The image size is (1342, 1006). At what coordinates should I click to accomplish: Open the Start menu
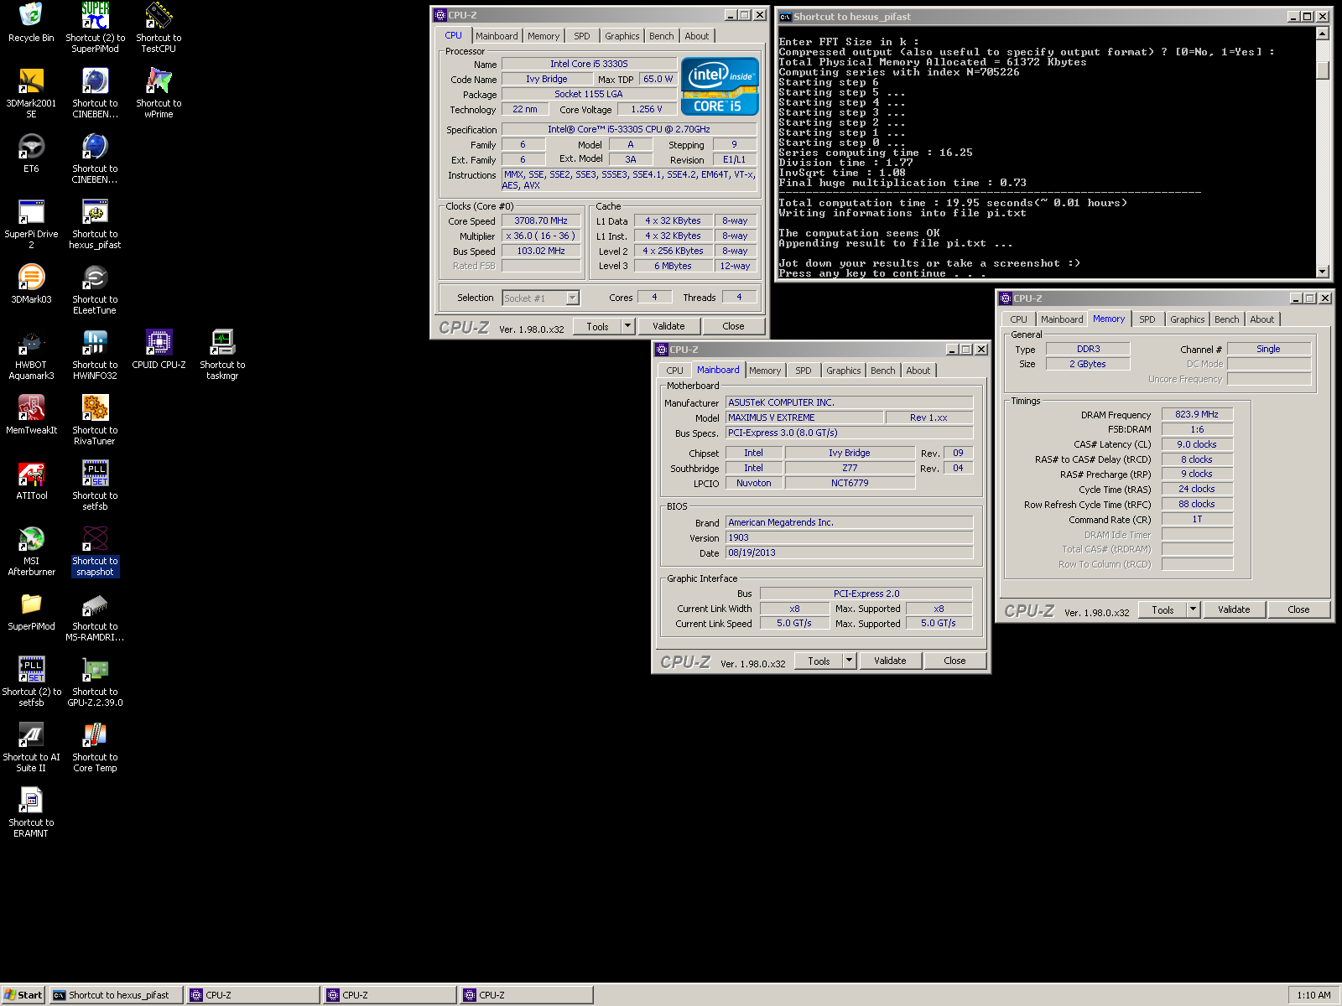[x=23, y=995]
